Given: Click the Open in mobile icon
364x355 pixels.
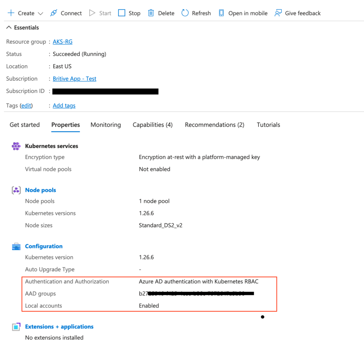Looking at the screenshot, I should (221, 13).
